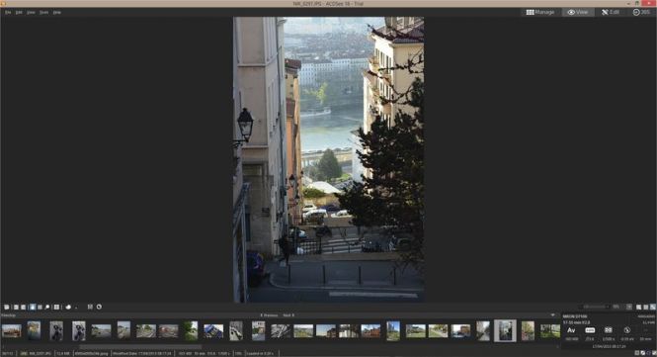
Task: Click the filmstrip horizontal scrollbar
Action: coord(140,347)
